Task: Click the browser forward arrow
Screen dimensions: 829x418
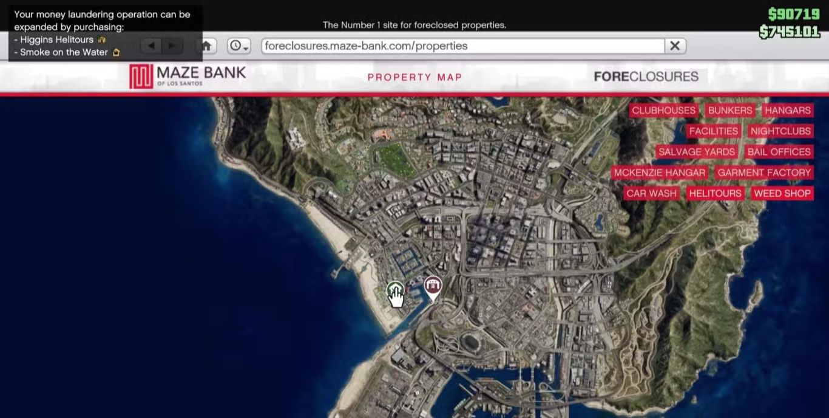Action: point(172,46)
